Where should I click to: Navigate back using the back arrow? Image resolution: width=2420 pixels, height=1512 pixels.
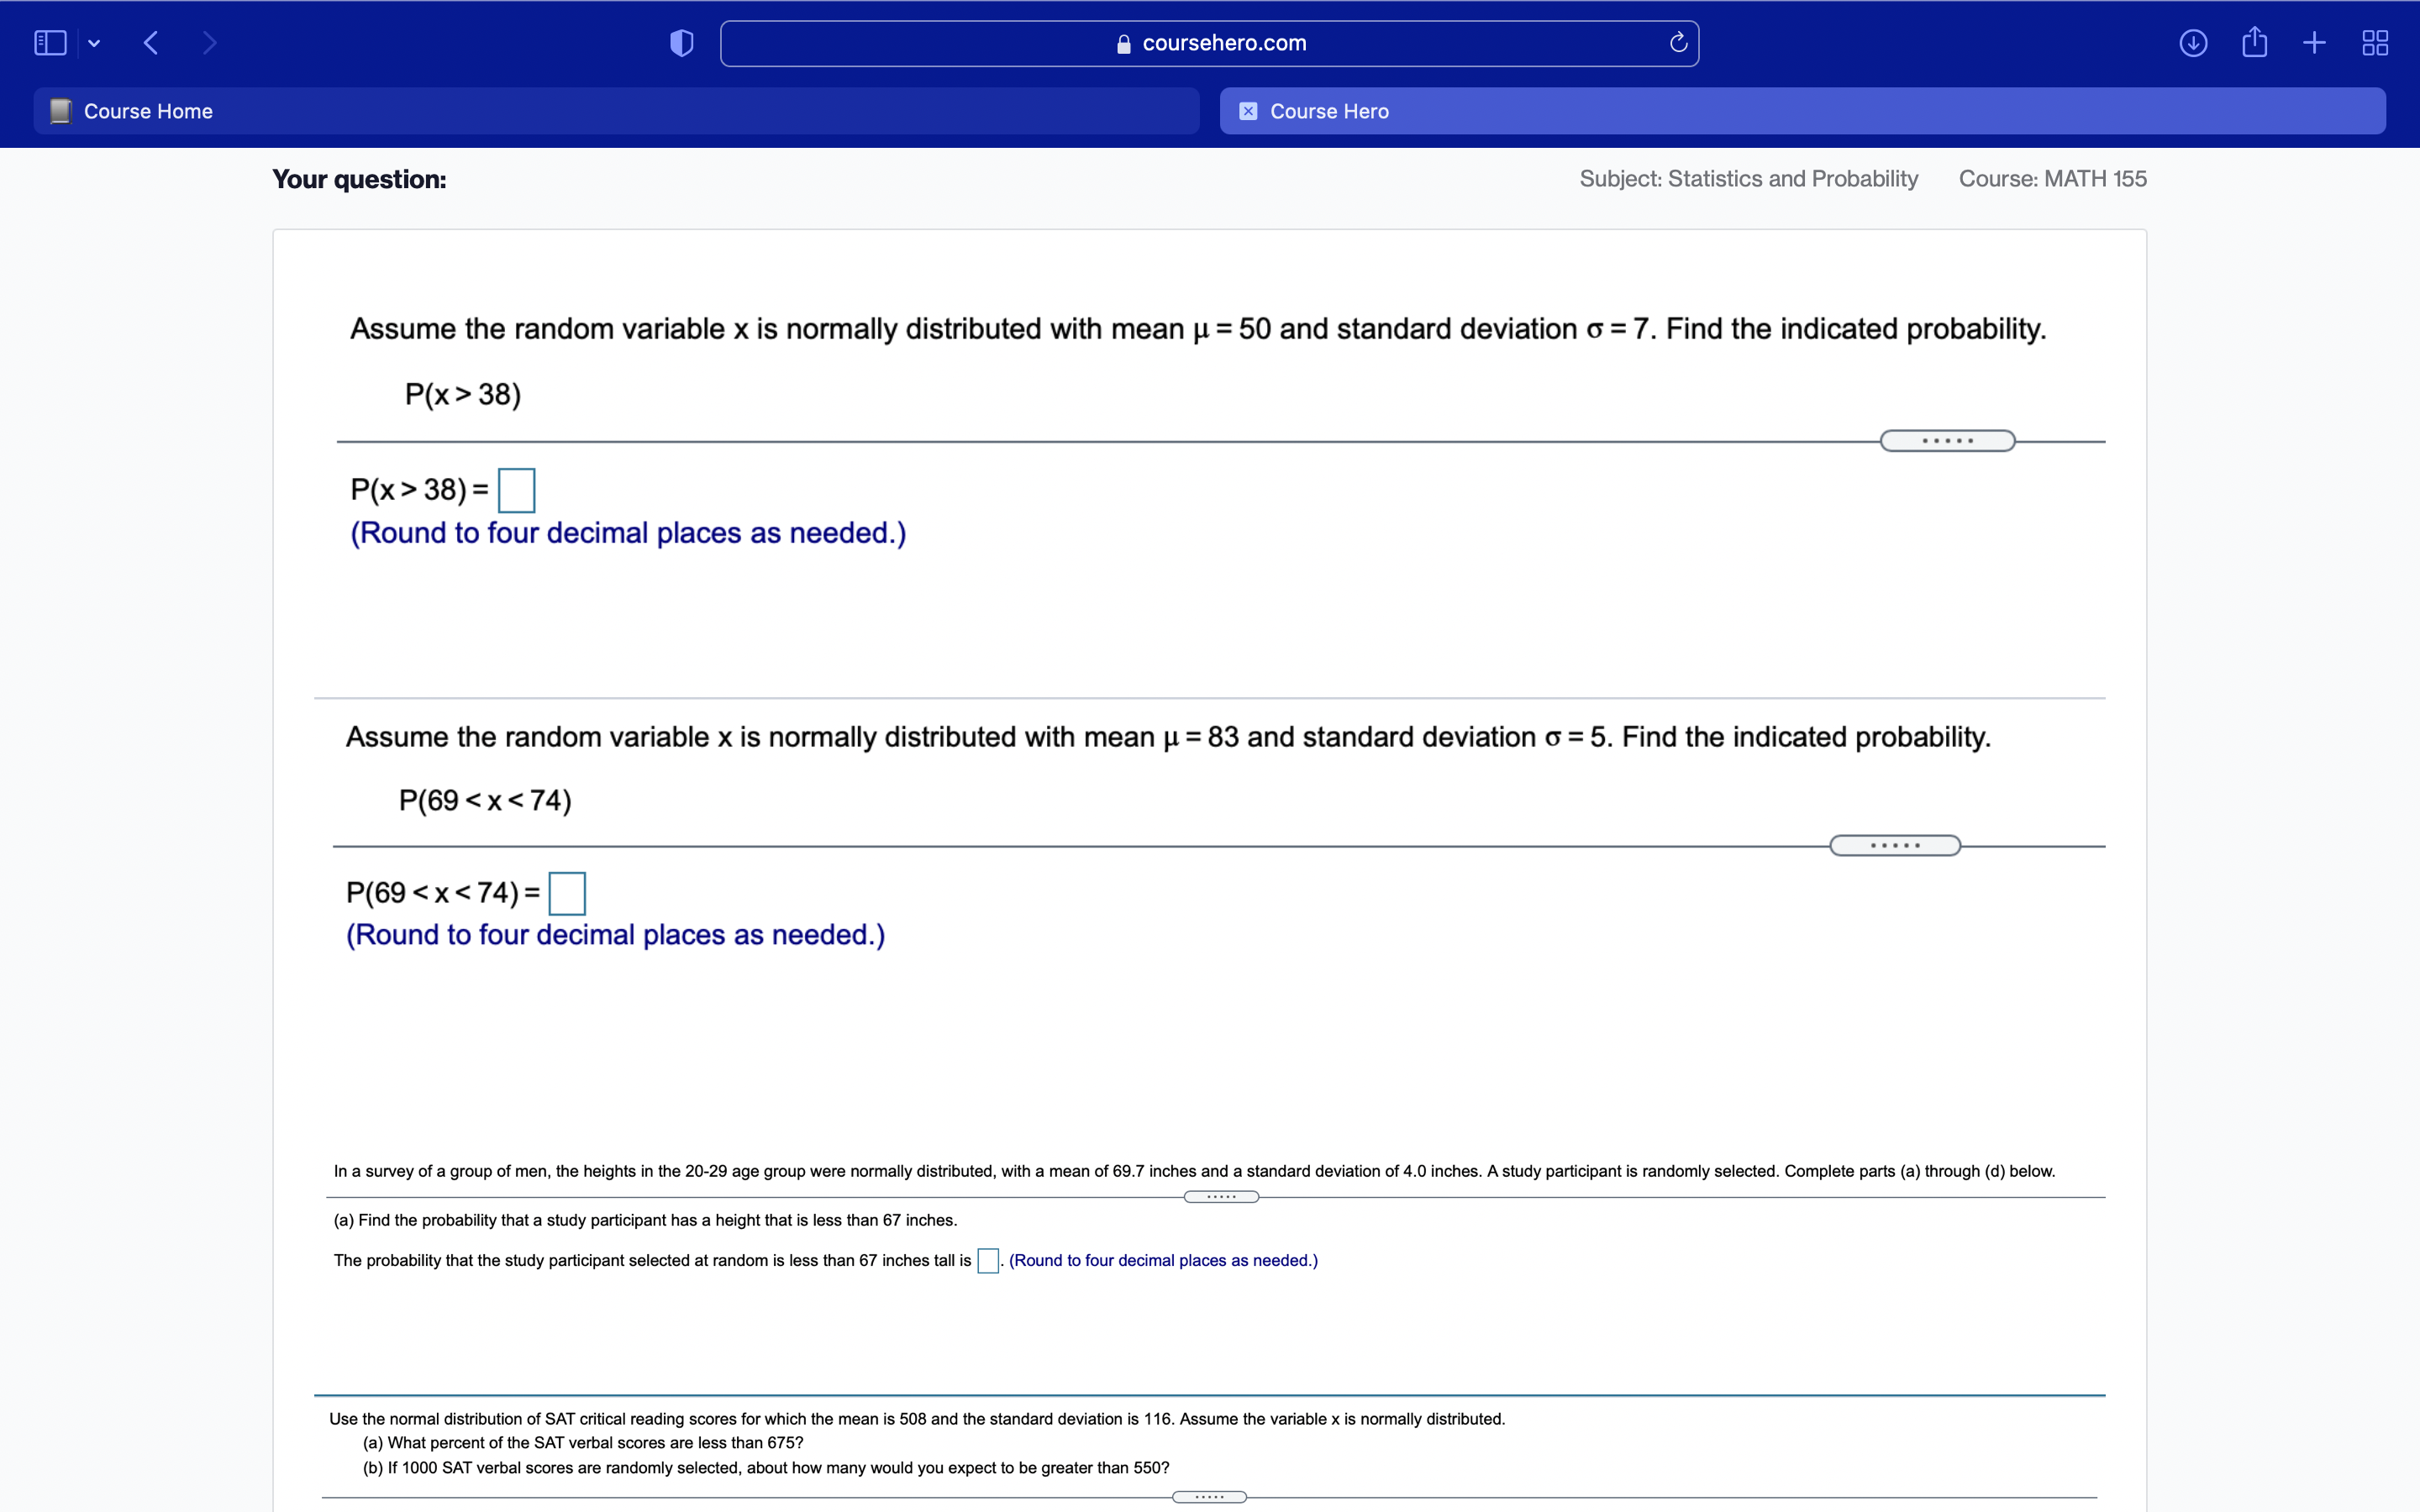[150, 42]
